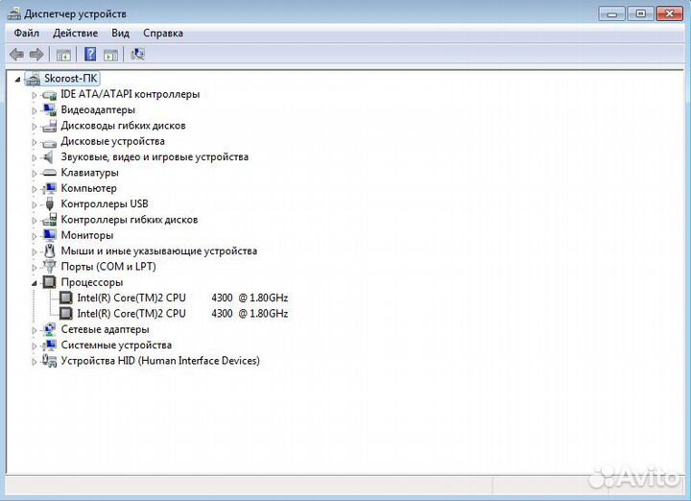
Task: Click the scan for hardware changes icon
Action: [x=138, y=55]
